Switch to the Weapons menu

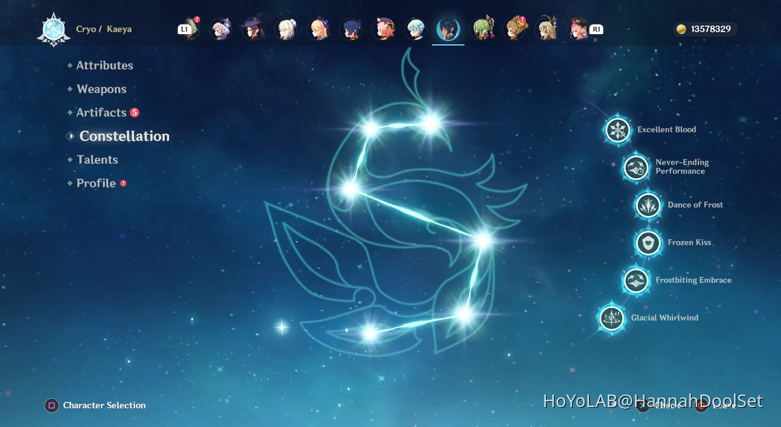coord(101,89)
